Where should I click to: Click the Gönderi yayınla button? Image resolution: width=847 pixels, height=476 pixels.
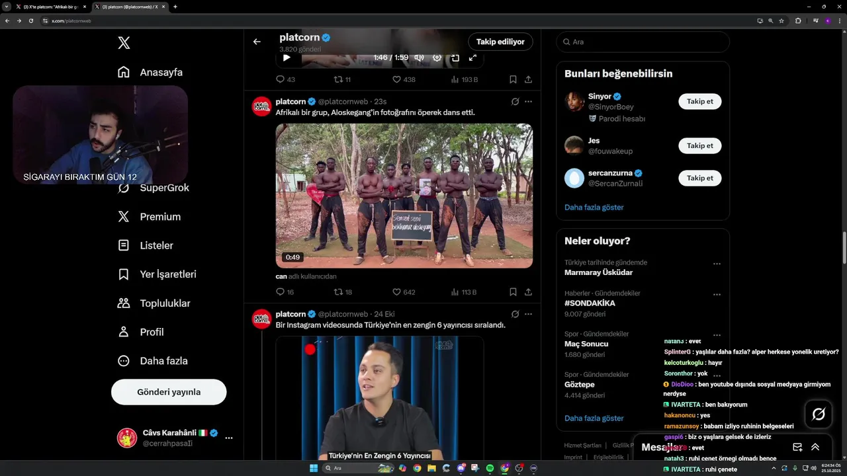169,392
